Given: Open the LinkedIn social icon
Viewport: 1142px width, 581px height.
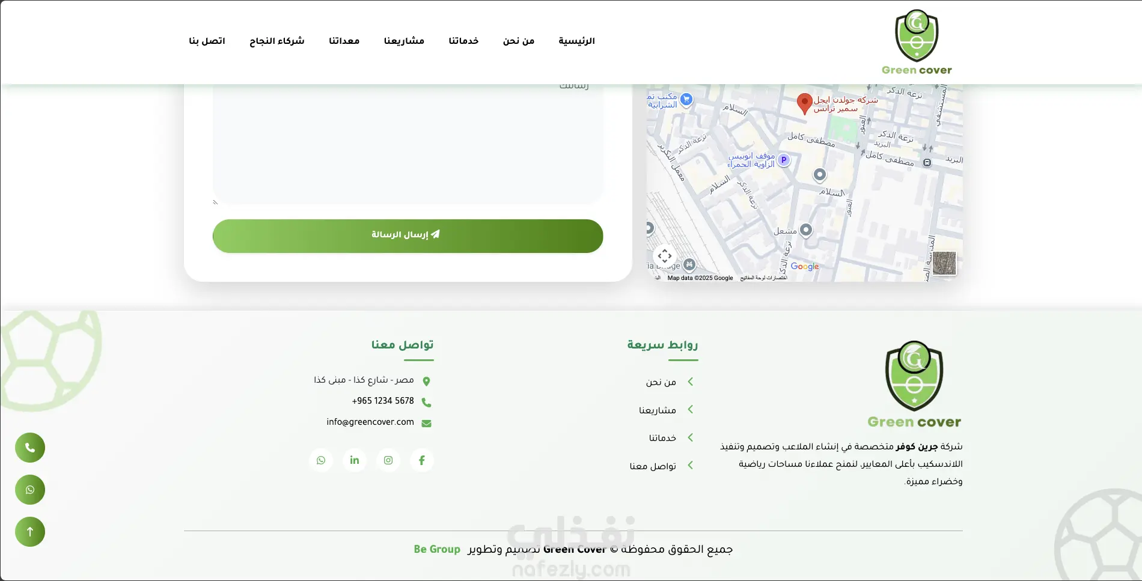Looking at the screenshot, I should tap(355, 460).
